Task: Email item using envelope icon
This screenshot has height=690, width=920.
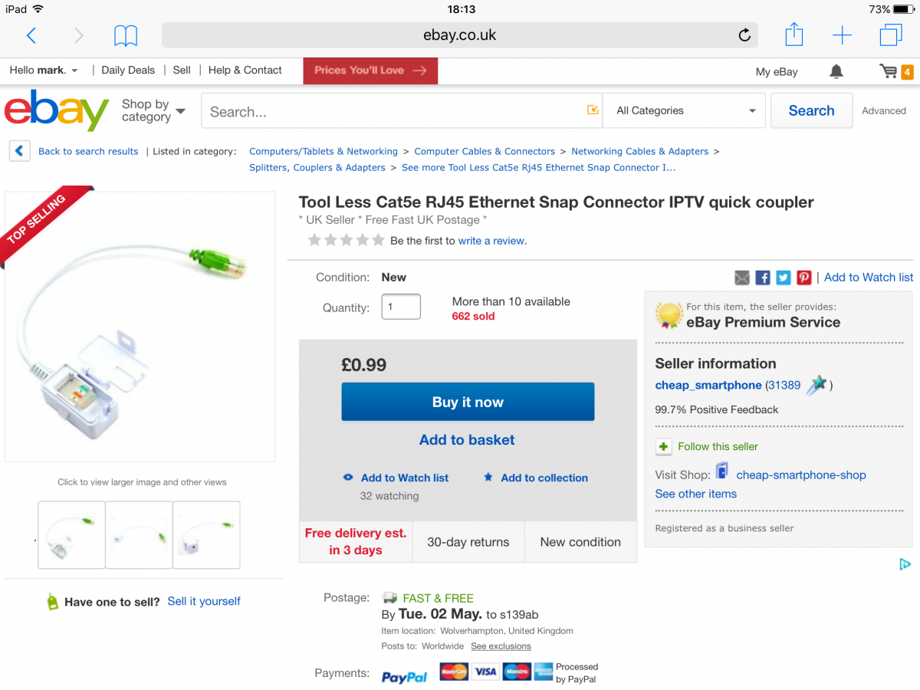Action: [742, 278]
